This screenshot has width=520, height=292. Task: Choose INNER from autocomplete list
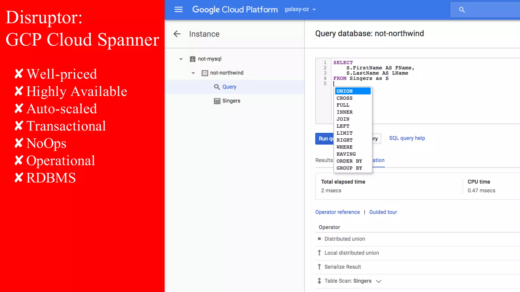[353, 112]
